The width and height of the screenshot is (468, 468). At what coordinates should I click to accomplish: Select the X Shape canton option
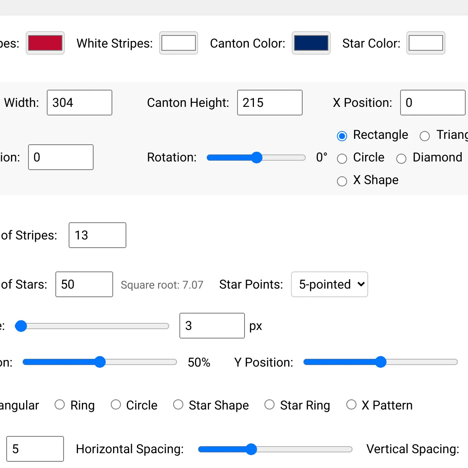[x=342, y=181]
